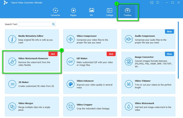Click the Search Tool input field
183x118 pixels.
(x=37, y=24)
